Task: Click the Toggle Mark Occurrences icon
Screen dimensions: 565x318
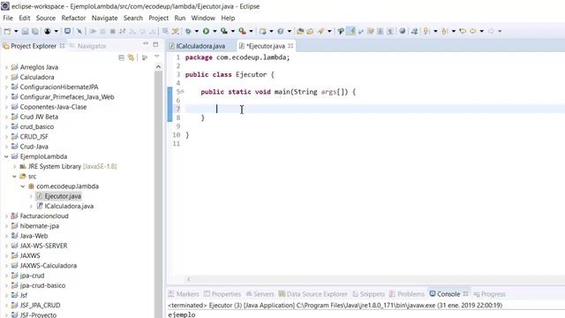Action: pos(350,32)
